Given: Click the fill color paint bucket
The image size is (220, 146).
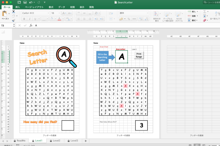Looking at the screenshot, I should [x=52, y=19].
